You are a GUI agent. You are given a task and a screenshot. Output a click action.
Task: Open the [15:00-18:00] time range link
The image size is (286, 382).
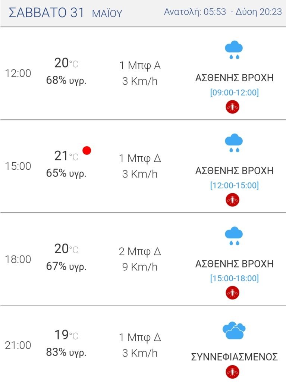[x=234, y=278]
